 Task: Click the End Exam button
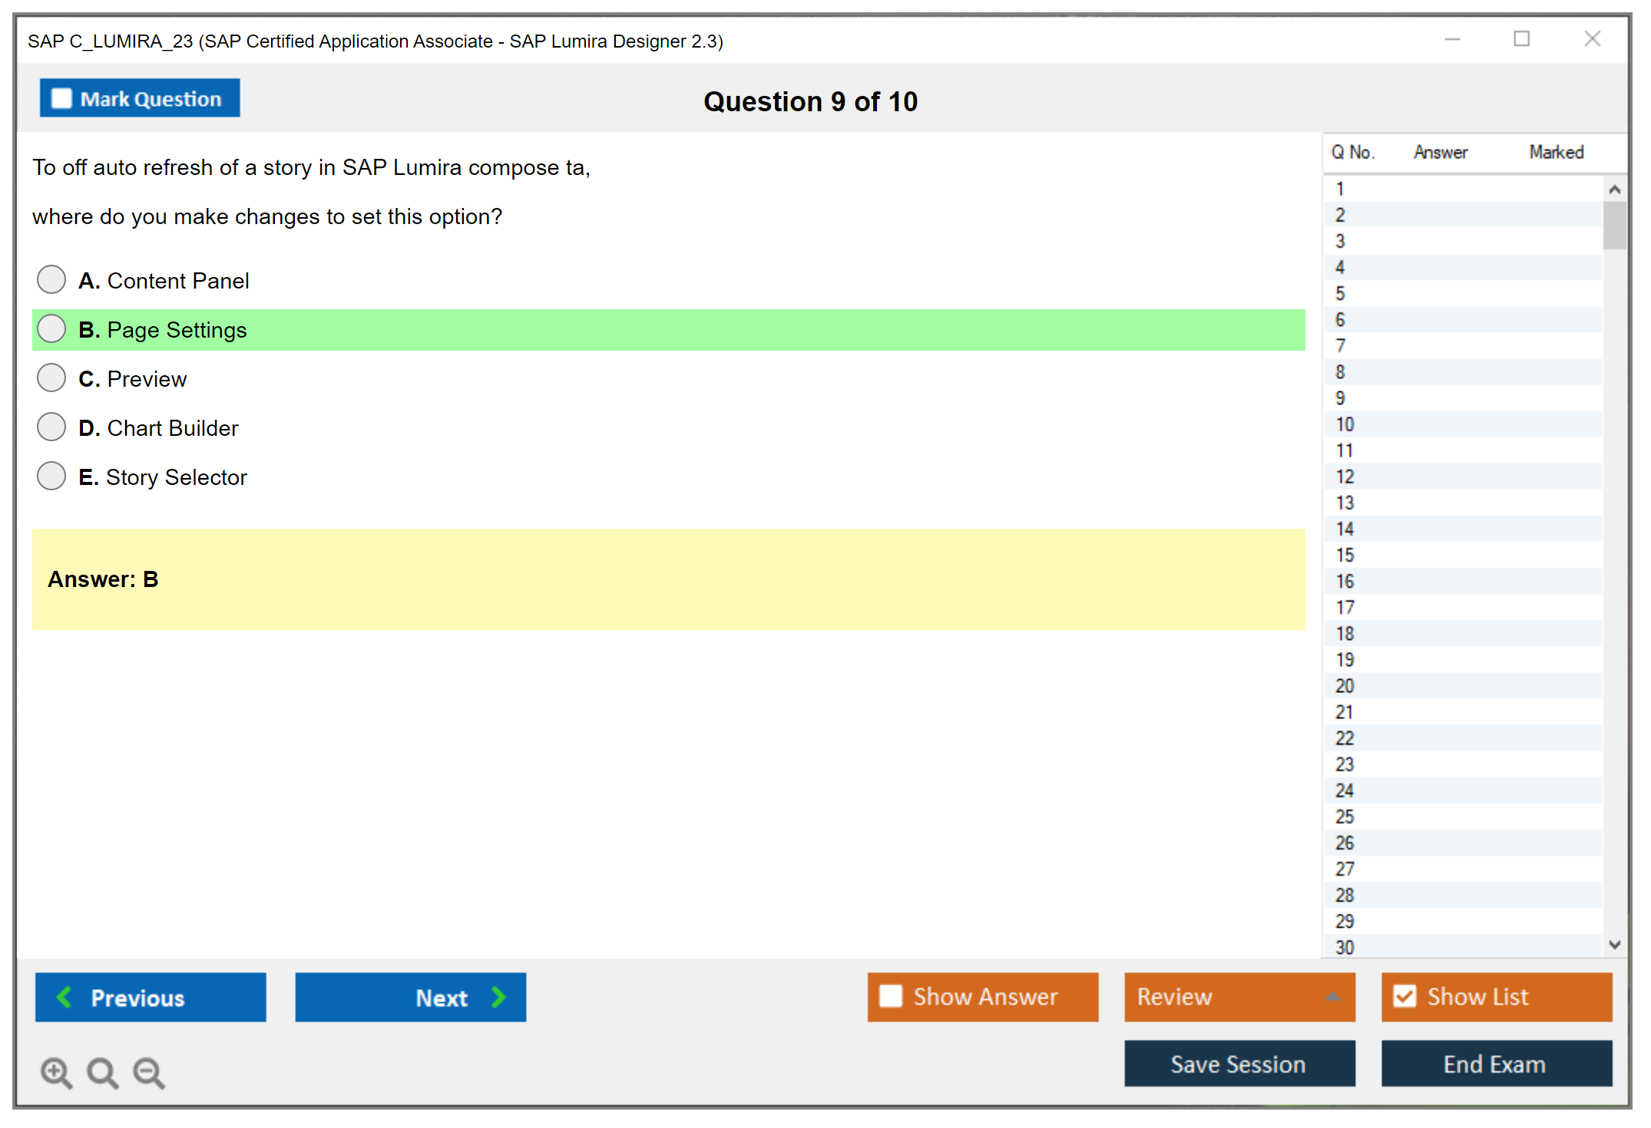click(1495, 1064)
